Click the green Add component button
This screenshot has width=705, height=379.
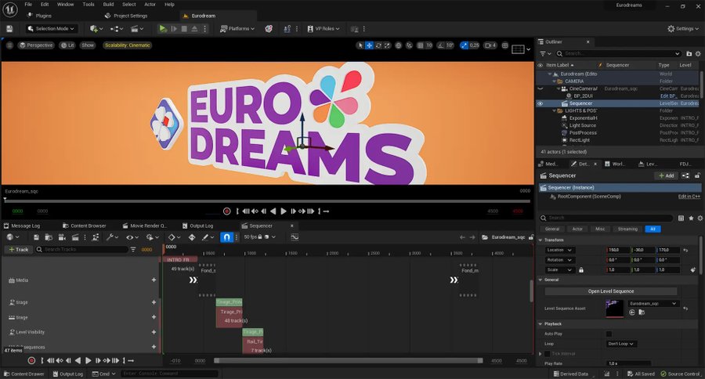(665, 176)
